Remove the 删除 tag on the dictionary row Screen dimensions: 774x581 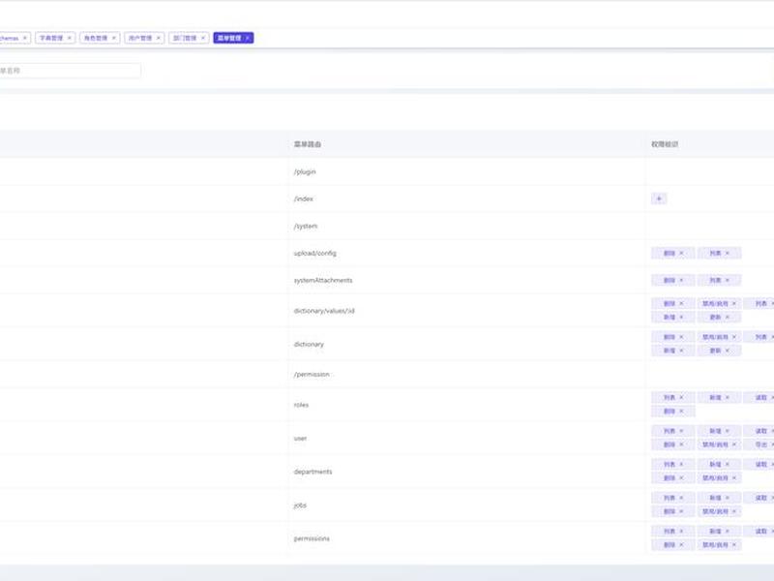tap(681, 337)
